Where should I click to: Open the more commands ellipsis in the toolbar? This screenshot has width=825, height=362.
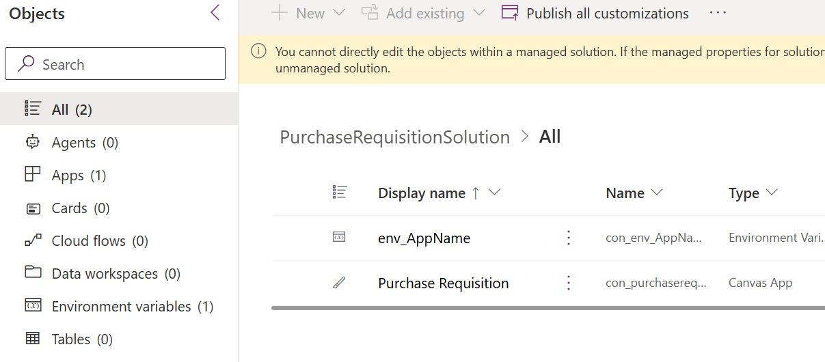(718, 13)
